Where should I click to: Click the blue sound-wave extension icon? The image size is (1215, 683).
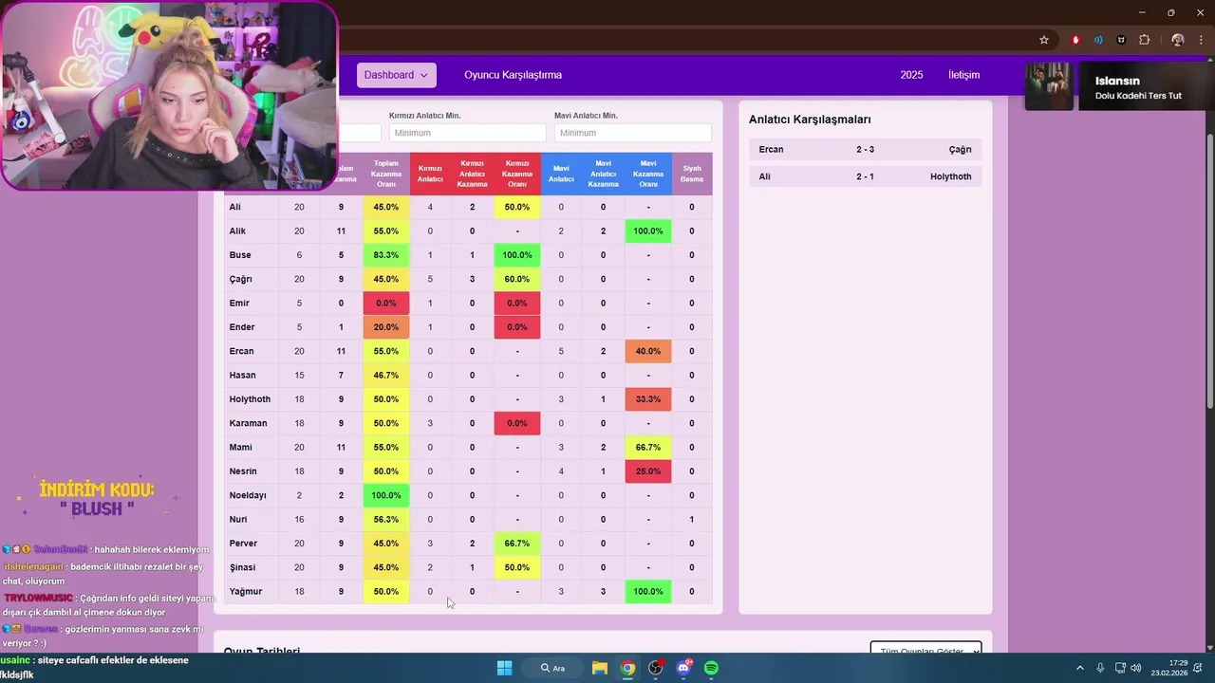tap(1098, 40)
